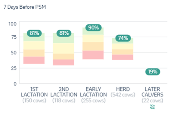
Task: Select red segment of Early Lactation bar
Action: 93,55
